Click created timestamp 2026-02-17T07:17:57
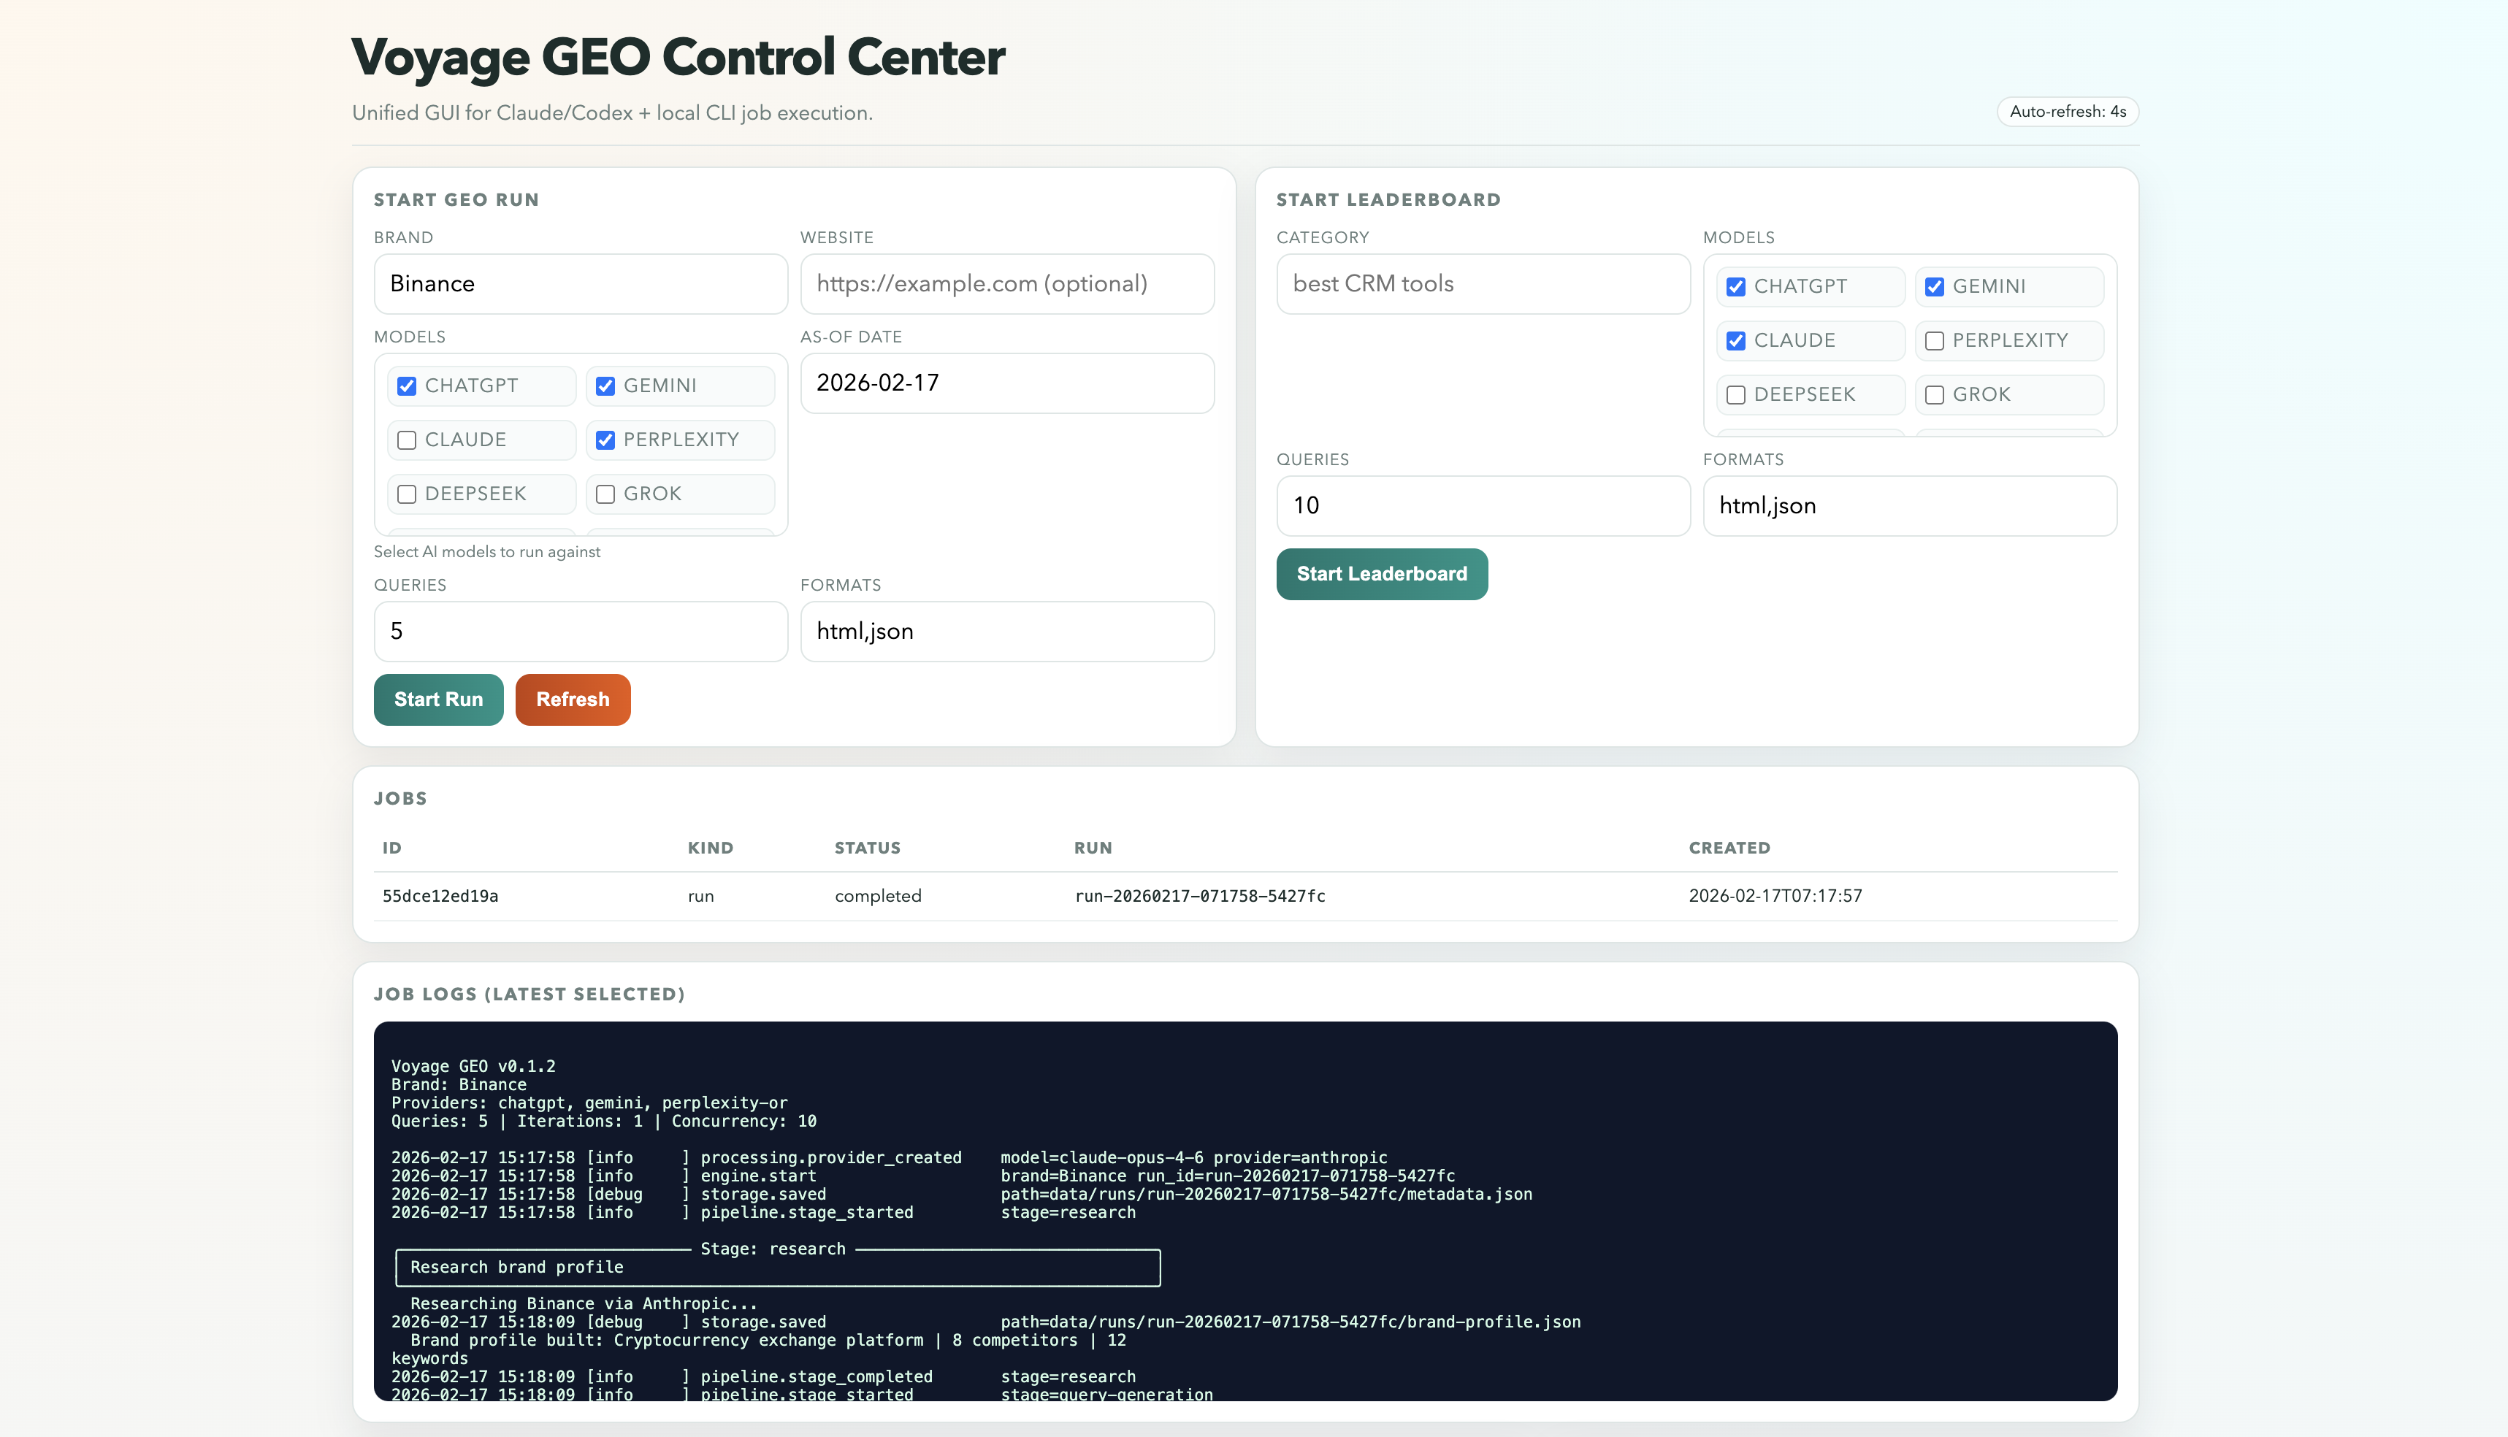This screenshot has width=2508, height=1437. (1775, 896)
